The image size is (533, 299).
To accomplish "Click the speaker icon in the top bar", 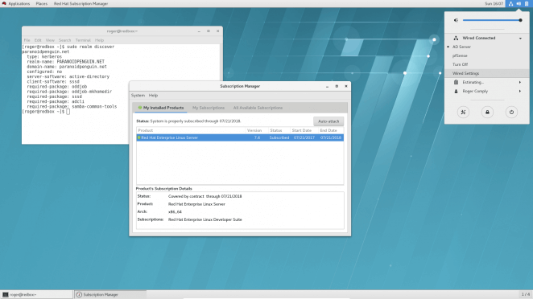I will pos(519,3).
